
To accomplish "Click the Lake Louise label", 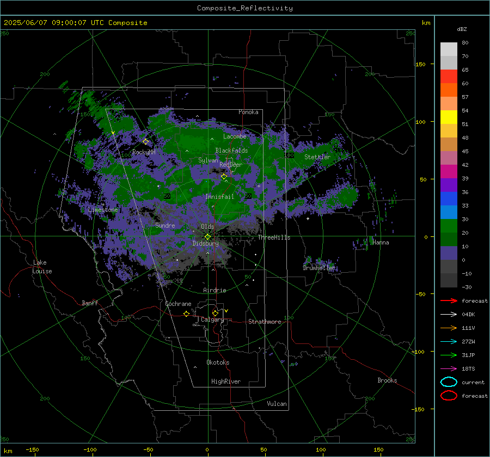I will point(42,267).
